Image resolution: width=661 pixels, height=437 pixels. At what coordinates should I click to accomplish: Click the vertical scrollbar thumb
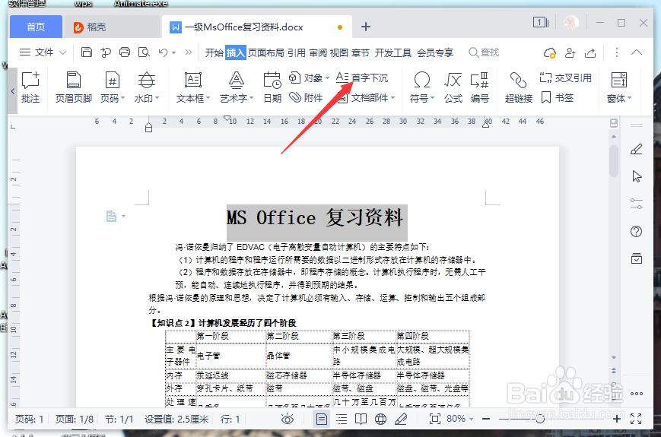coord(614,161)
